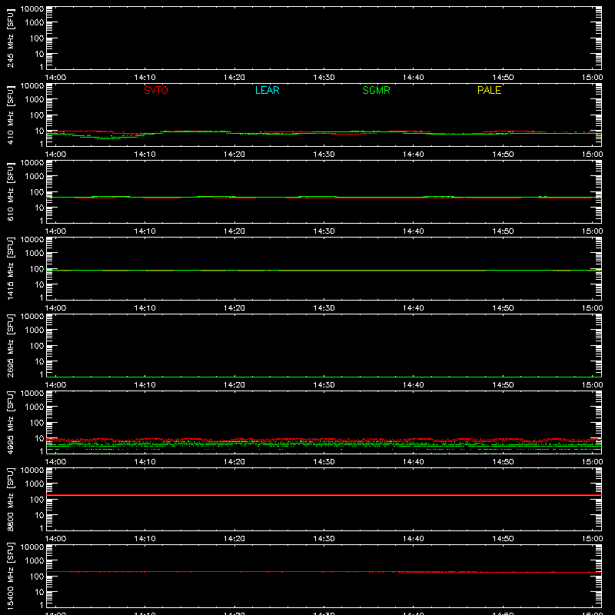Screen dimensions: 615x615
Task: Click 14:00 label below the 245 MHz panel
Action: click(x=55, y=78)
